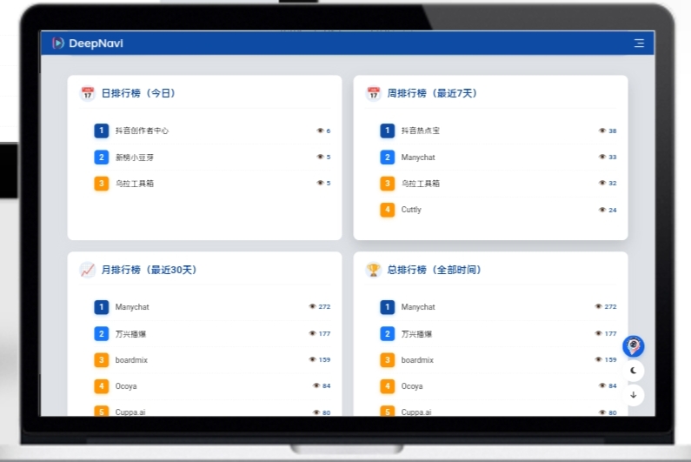Image resolution: width=691 pixels, height=462 pixels.
Task: Click rank 3 badge in weekly ranking
Action: pyautogui.click(x=388, y=183)
